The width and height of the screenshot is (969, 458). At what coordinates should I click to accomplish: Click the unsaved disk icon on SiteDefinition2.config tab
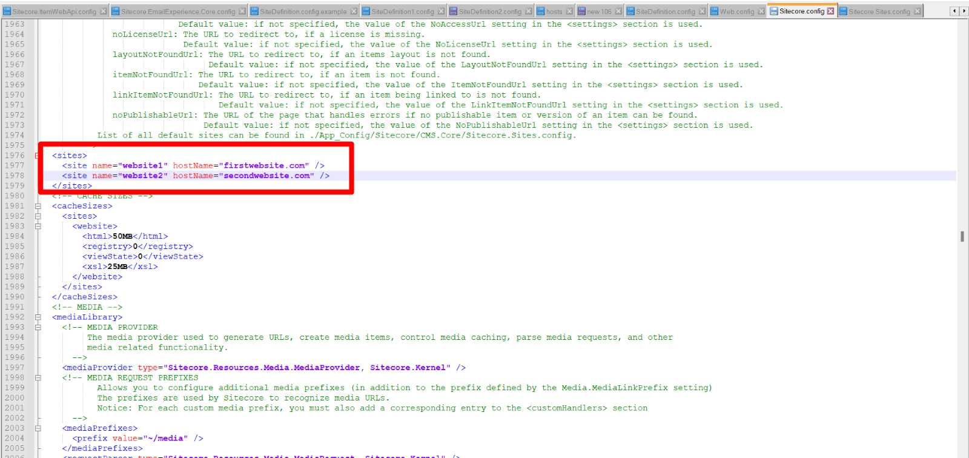coord(454,11)
